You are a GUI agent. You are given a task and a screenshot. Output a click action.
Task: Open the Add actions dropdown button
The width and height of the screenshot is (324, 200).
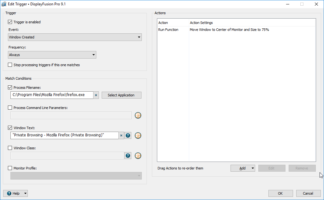click(243, 168)
